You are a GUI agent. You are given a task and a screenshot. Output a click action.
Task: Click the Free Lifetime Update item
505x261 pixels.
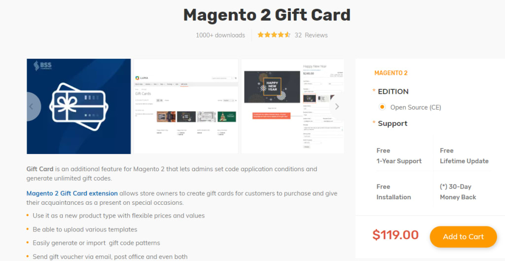(x=464, y=156)
